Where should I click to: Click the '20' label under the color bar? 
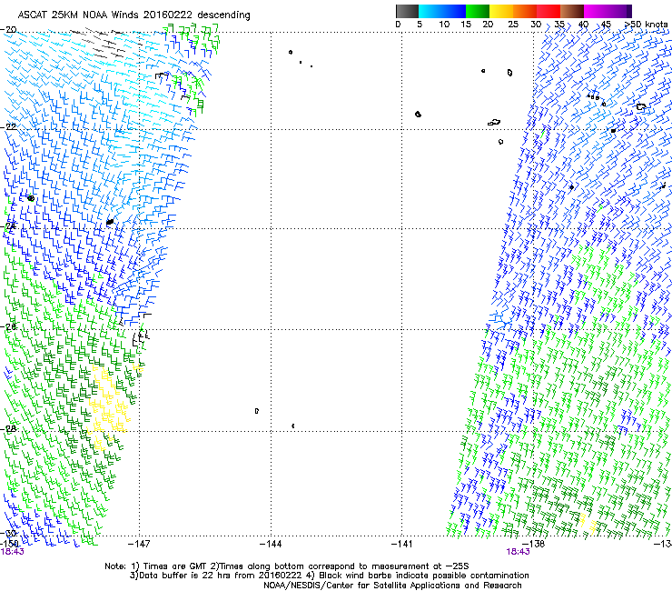point(488,25)
